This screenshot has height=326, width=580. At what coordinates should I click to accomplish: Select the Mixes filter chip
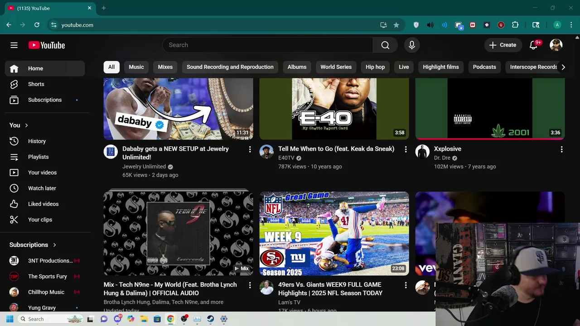click(165, 67)
